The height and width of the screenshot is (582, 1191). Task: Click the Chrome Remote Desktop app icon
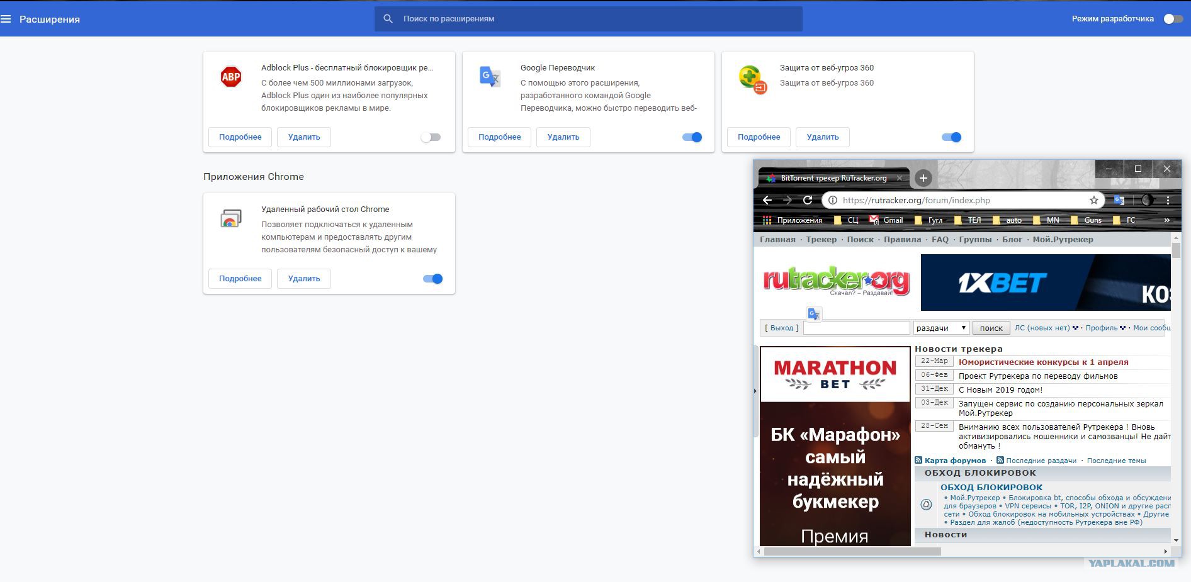(x=231, y=218)
